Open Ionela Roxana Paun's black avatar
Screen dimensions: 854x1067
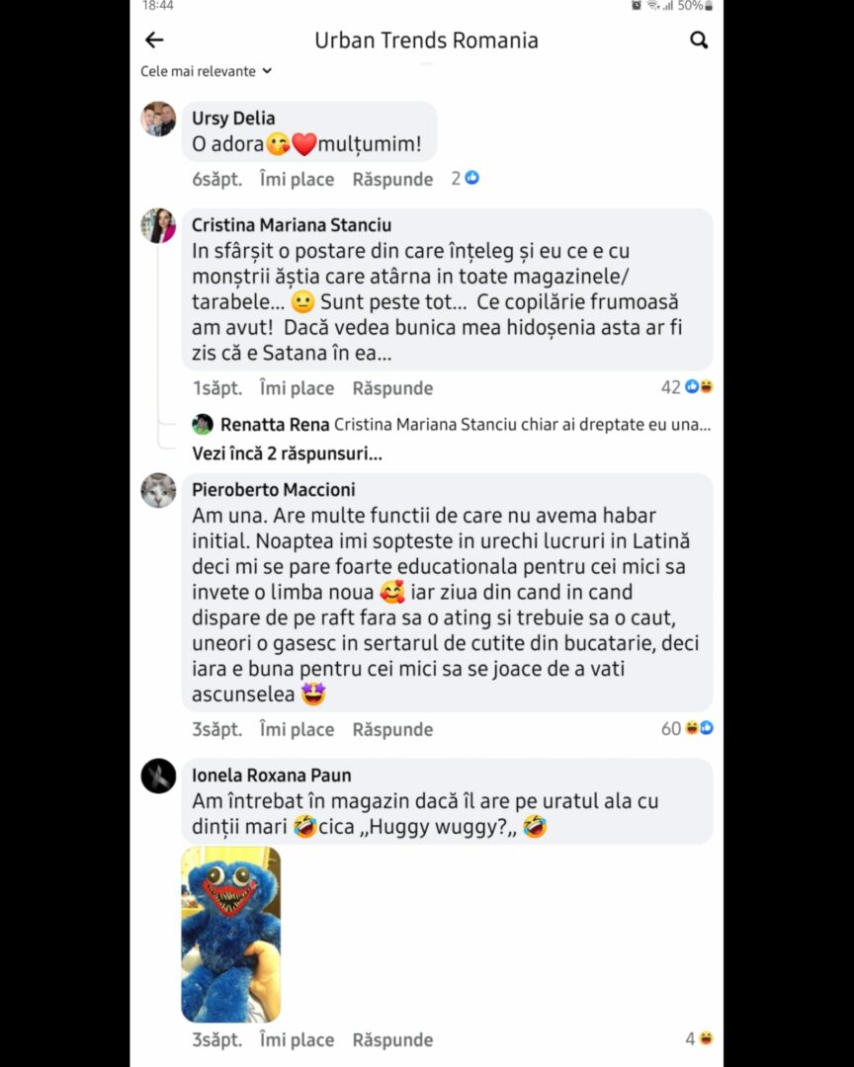(x=158, y=777)
